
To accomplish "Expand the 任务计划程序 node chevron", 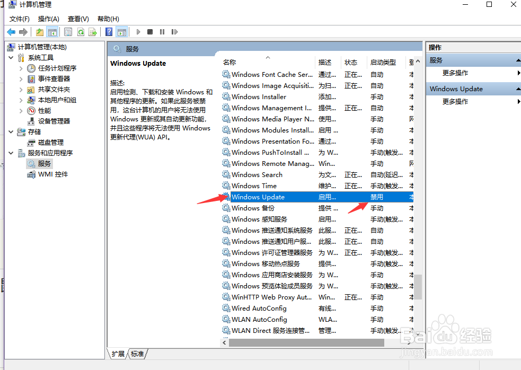I will (x=21, y=68).
